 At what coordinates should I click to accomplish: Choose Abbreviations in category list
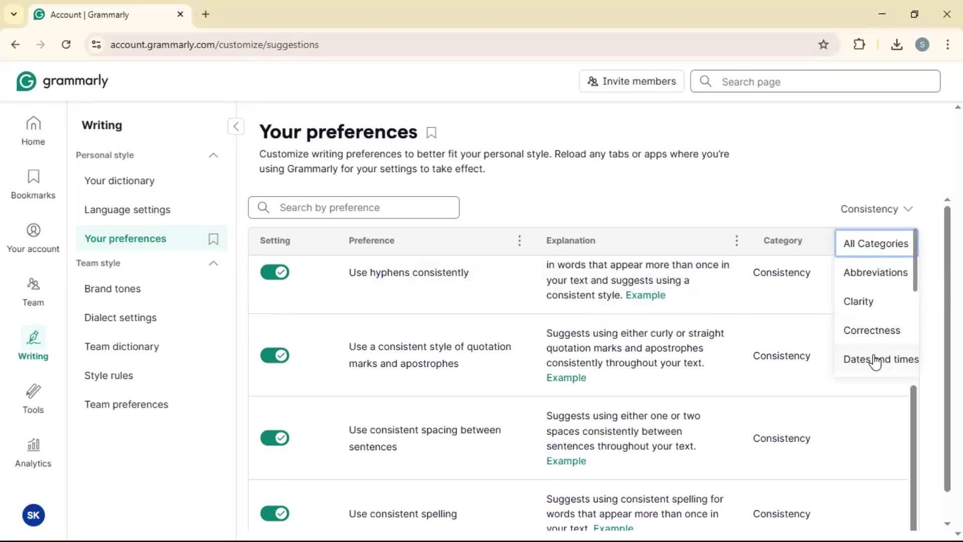[x=875, y=273]
